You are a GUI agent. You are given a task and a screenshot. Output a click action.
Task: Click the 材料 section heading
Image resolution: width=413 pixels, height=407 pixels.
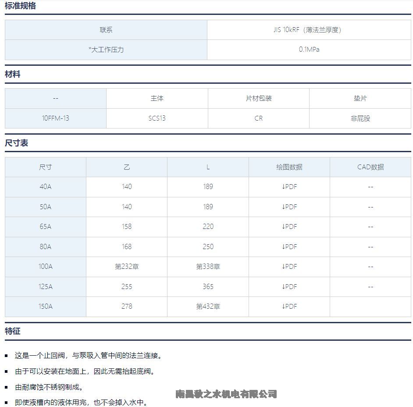point(13,75)
